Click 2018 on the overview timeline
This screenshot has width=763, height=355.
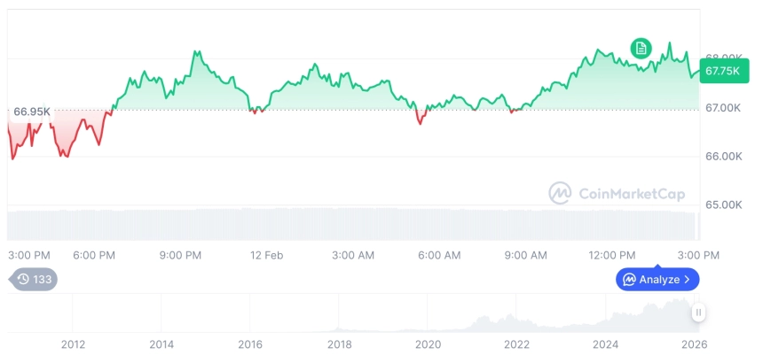click(339, 343)
